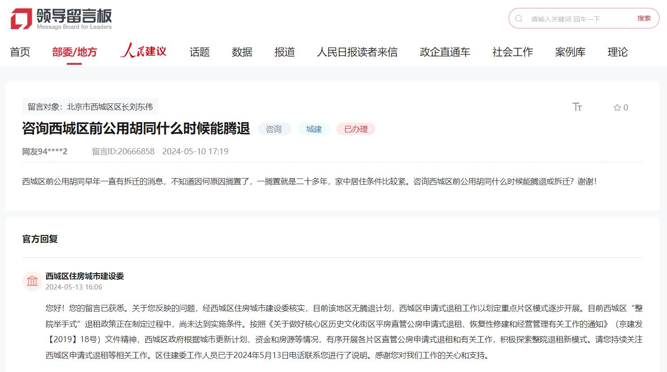Open the 社会工作 section
Image resolution: width=667 pixels, height=372 pixels.
pos(512,52)
